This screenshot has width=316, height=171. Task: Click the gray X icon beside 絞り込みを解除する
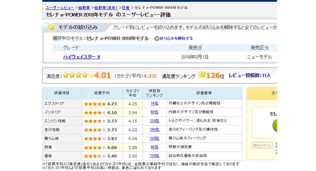pos(157,38)
